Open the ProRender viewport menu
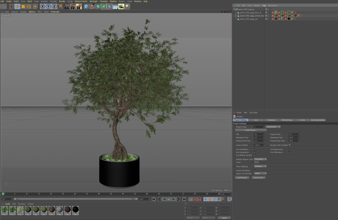The image size is (338, 220). pos(55,12)
